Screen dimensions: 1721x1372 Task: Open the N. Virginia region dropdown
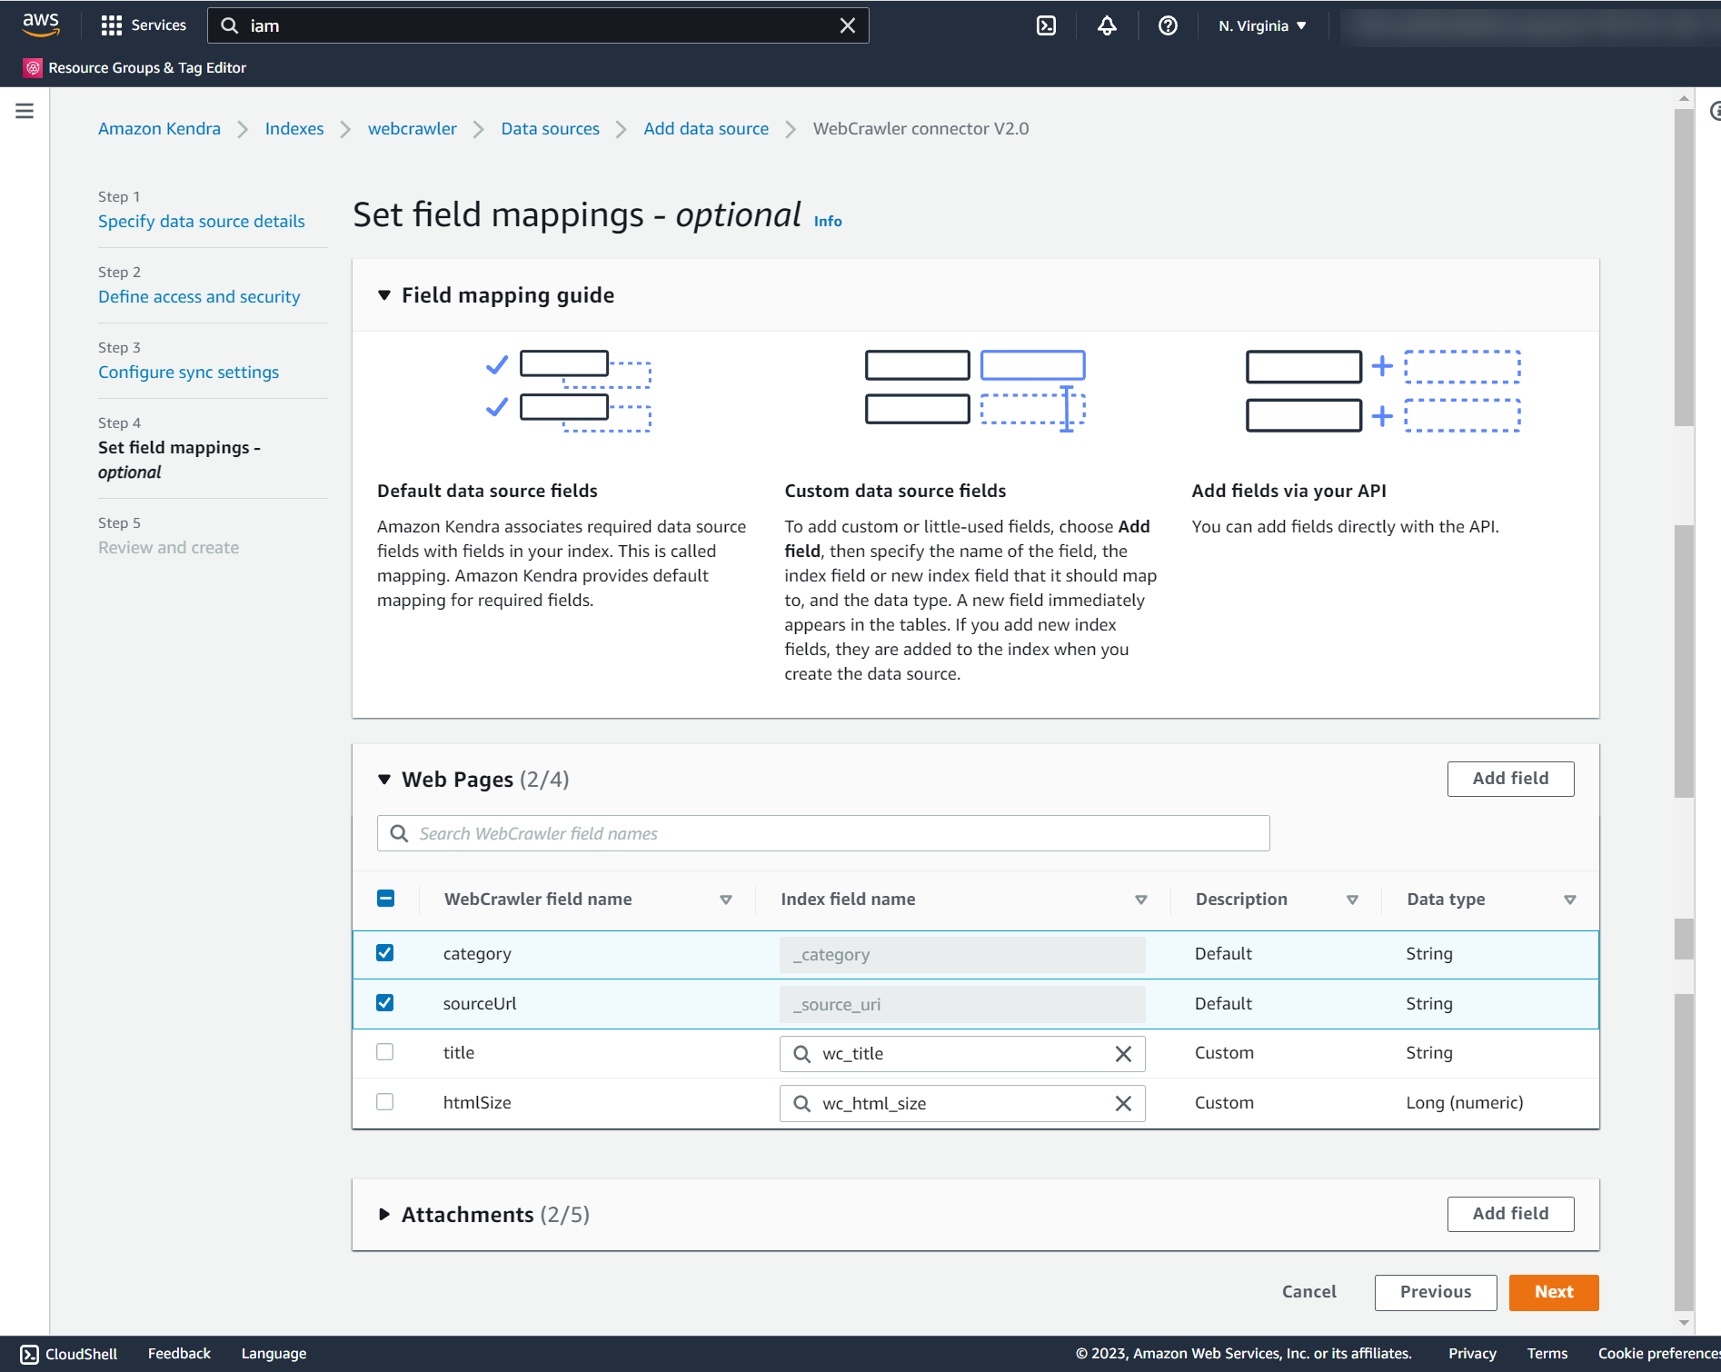[x=1262, y=25]
